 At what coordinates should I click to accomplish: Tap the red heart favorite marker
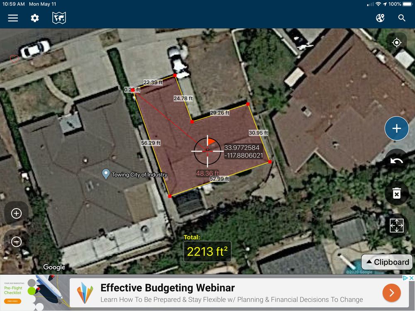coord(14,58)
